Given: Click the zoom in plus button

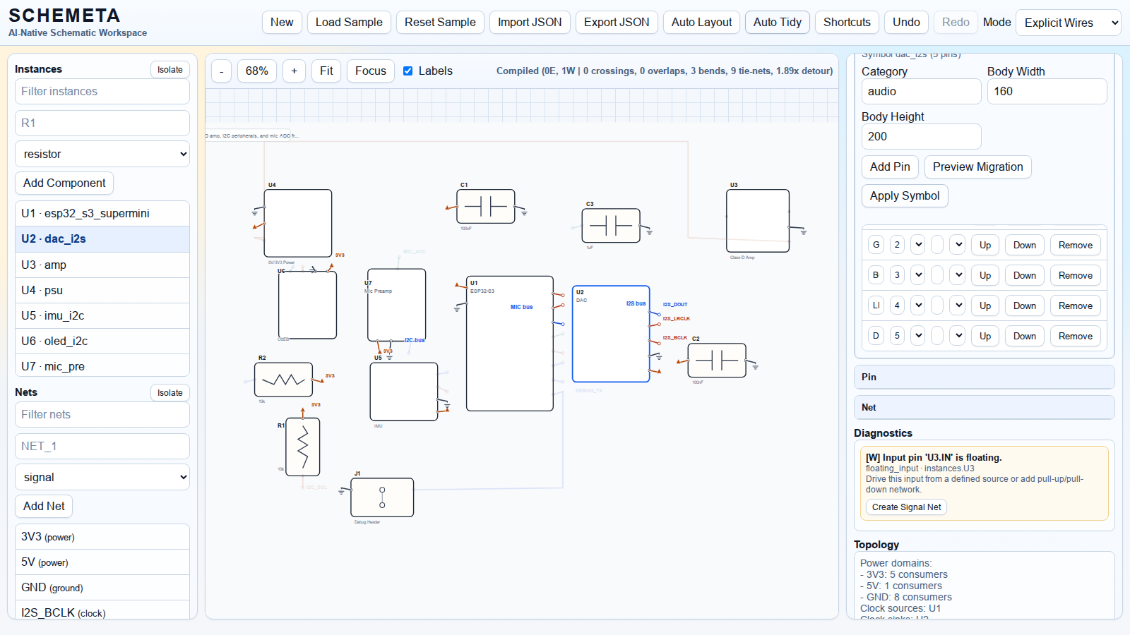Looking at the screenshot, I should click(295, 71).
